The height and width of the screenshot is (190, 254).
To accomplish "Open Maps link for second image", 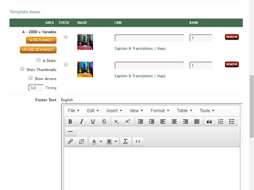I will click(x=161, y=76).
